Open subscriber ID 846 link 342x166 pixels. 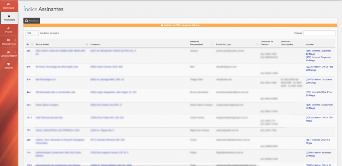[28, 67]
